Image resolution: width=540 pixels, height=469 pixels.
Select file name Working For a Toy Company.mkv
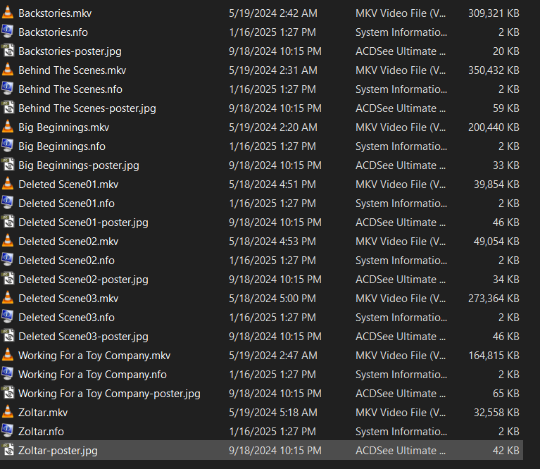(x=94, y=356)
